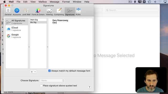Open the Junk Mail preferences pane
Screen dimensions: 168x94
[x=26, y=12]
